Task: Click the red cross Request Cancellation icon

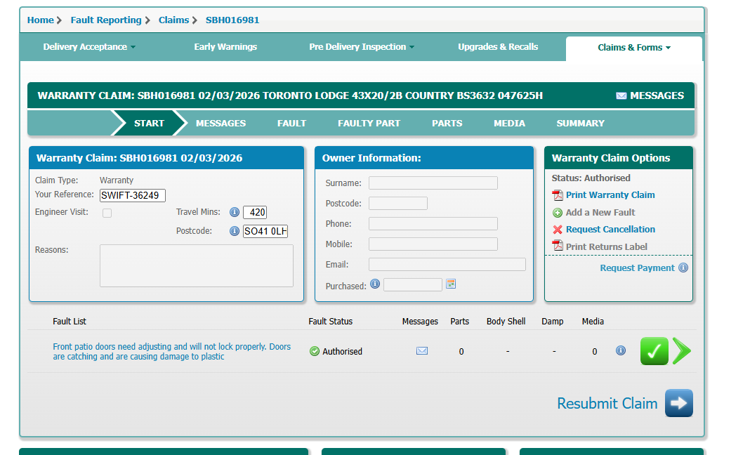Action: 558,230
